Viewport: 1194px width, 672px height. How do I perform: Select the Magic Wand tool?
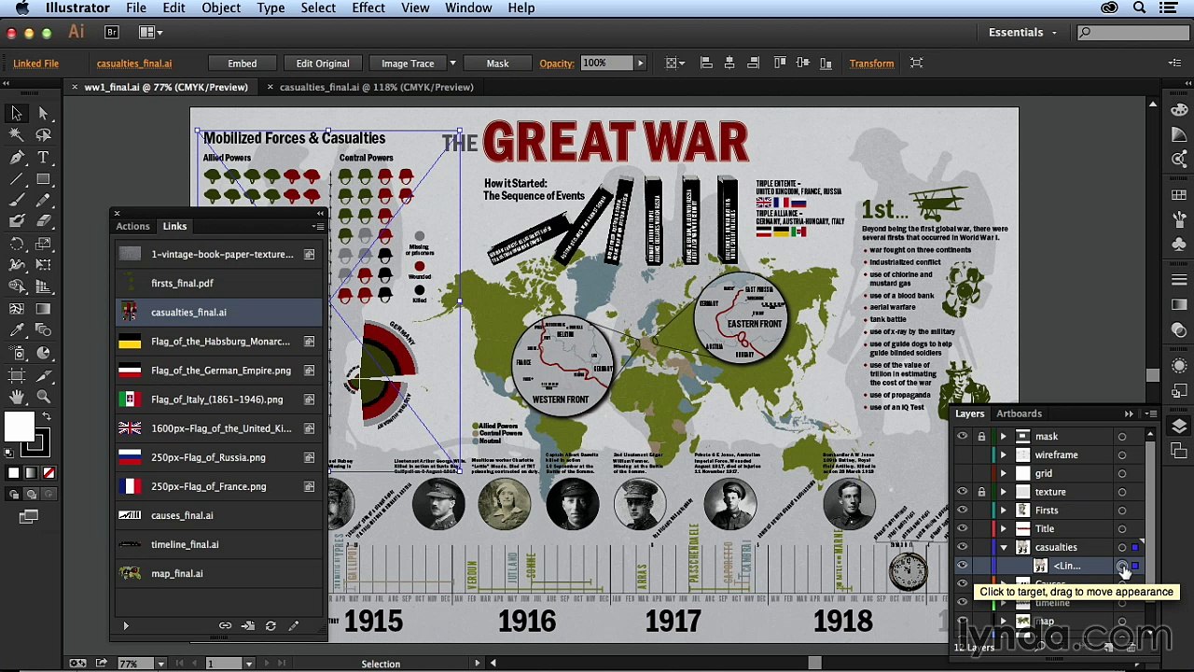[17, 135]
